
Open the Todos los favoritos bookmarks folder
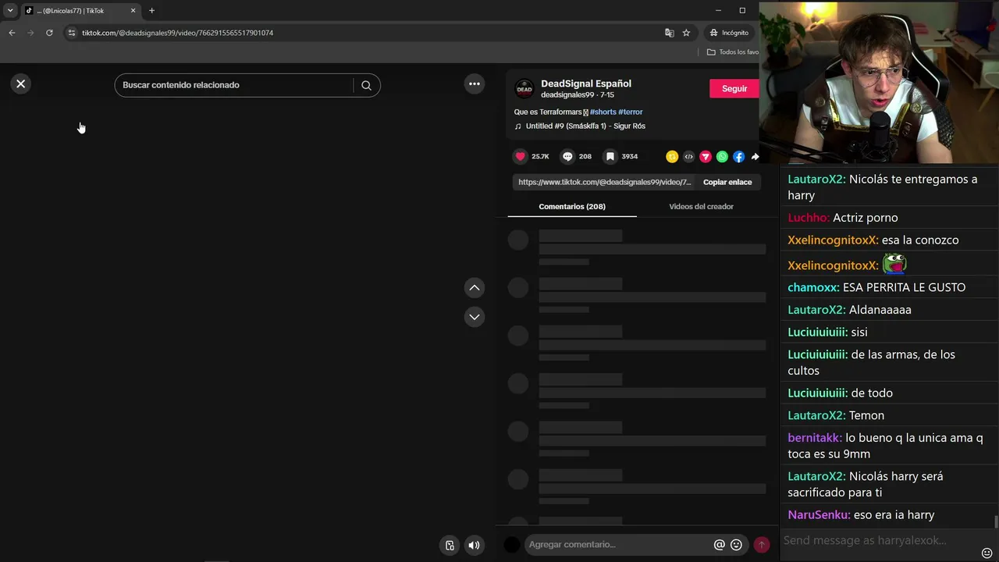tap(732, 52)
